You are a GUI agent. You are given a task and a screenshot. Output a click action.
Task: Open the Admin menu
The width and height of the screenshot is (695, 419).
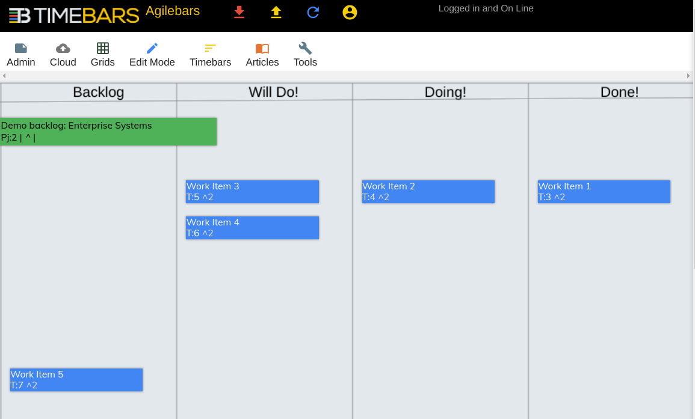pos(21,54)
